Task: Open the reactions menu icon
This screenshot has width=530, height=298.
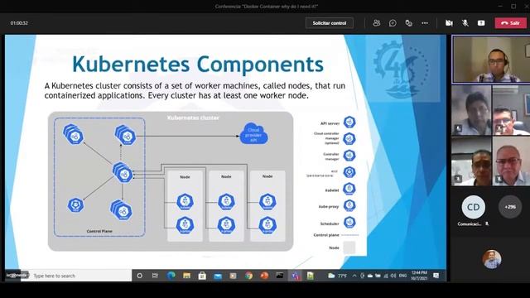Action: pos(408,23)
